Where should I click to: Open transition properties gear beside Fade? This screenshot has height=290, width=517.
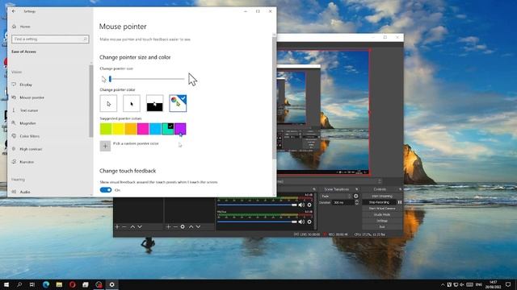pos(356,197)
